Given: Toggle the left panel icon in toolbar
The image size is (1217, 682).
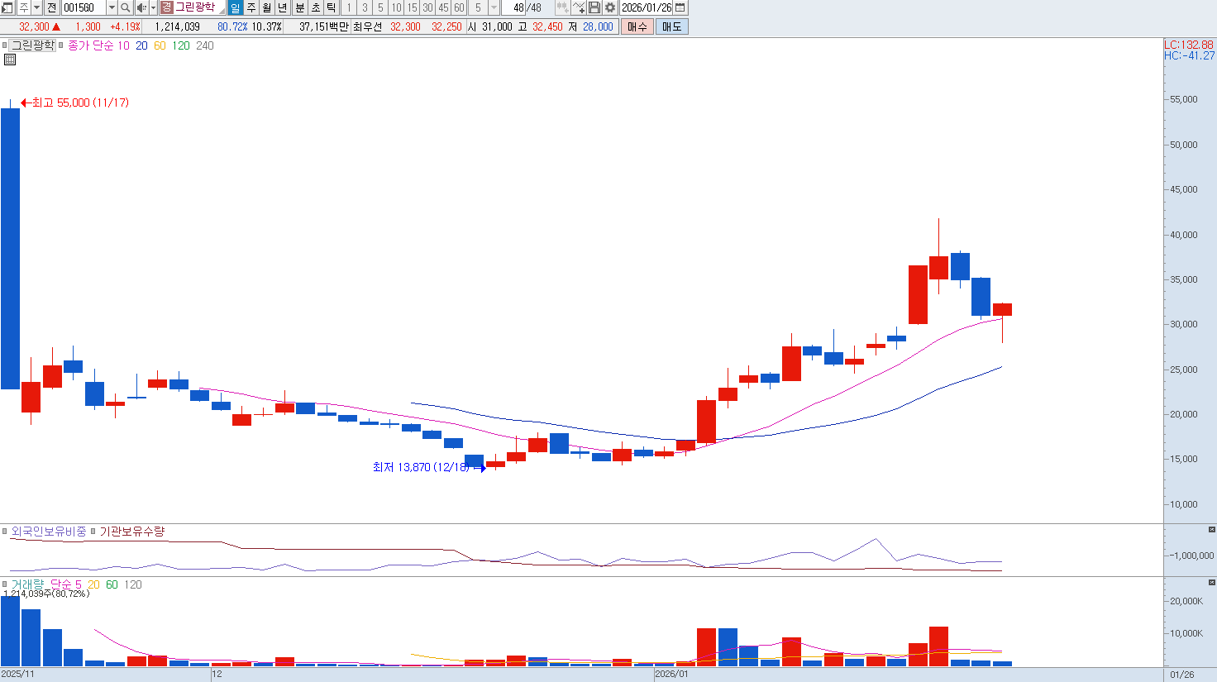Looking at the screenshot, I should click(7, 7).
